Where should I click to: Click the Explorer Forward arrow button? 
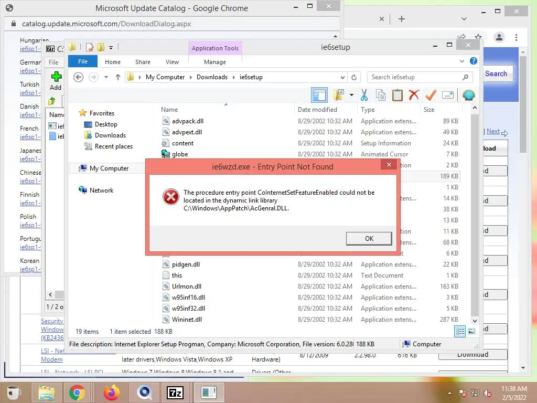click(93, 77)
